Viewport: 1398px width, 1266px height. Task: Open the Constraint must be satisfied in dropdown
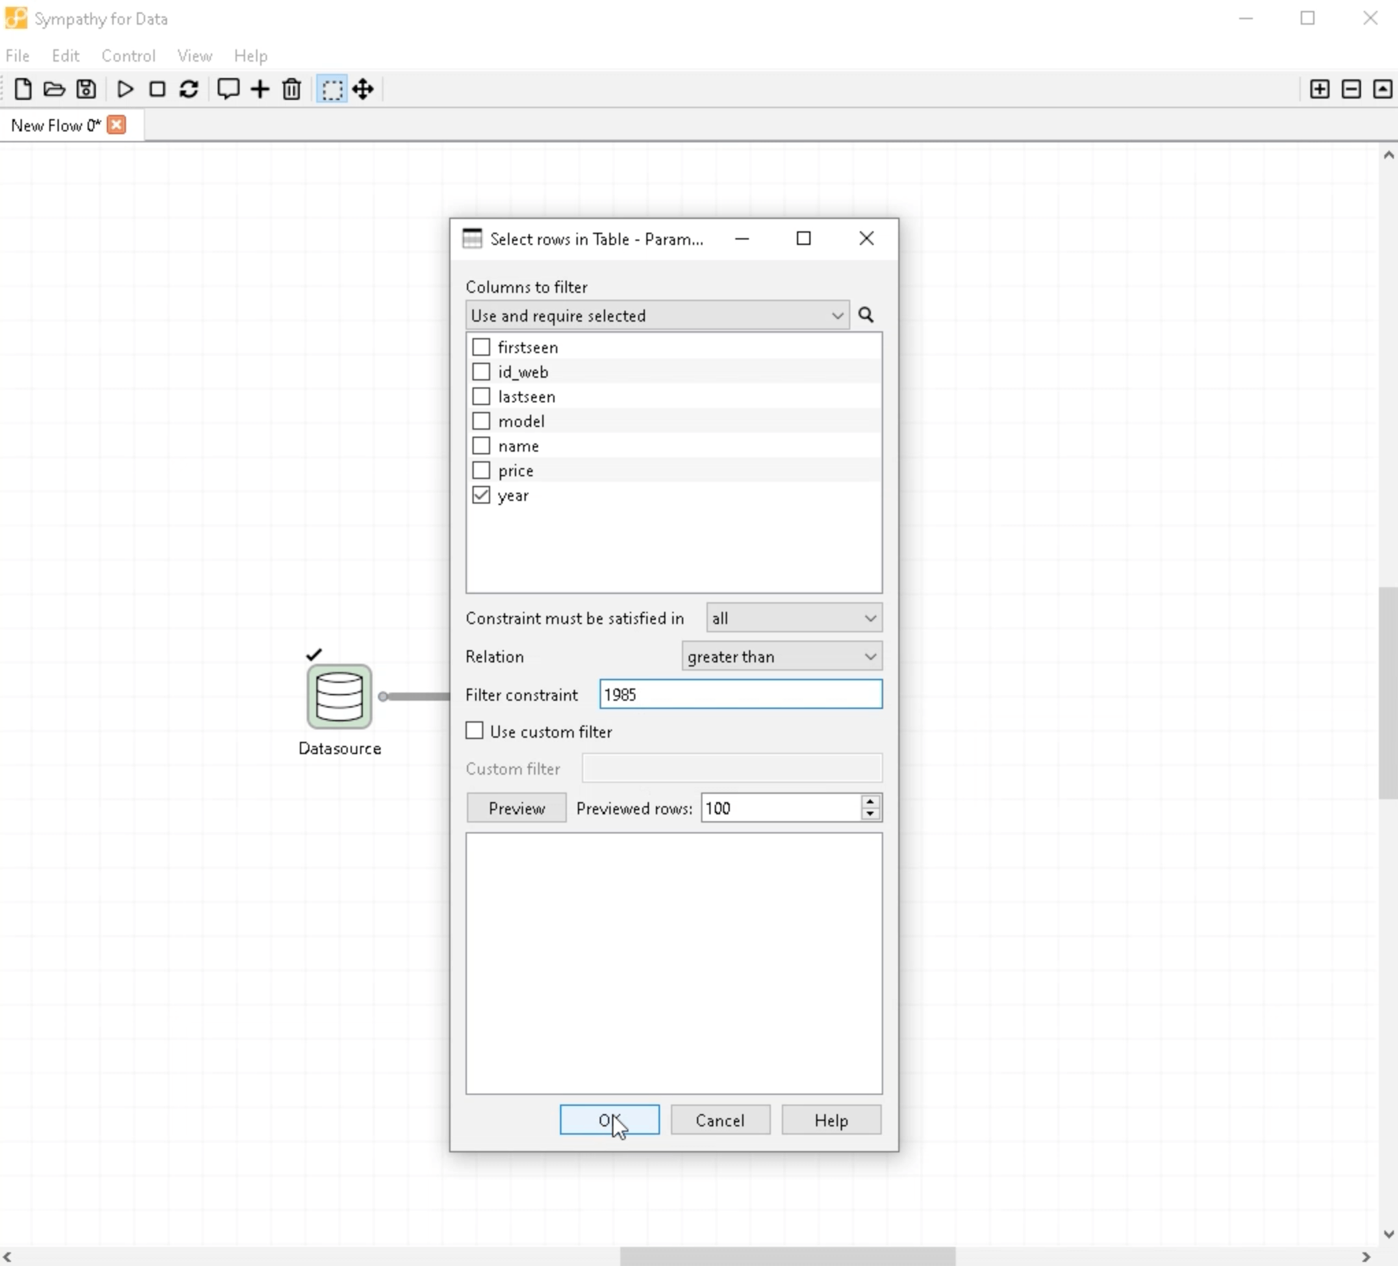[x=794, y=618]
